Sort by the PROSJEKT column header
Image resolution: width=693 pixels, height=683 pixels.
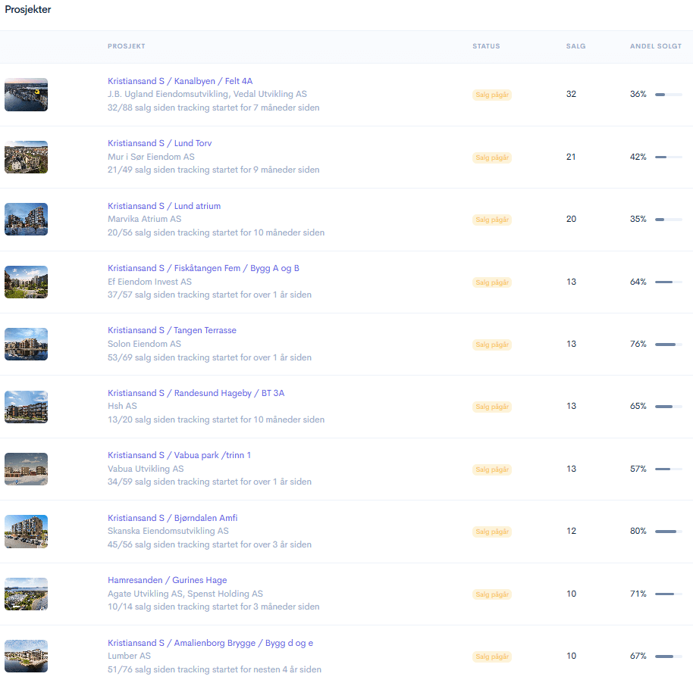pyautogui.click(x=127, y=46)
